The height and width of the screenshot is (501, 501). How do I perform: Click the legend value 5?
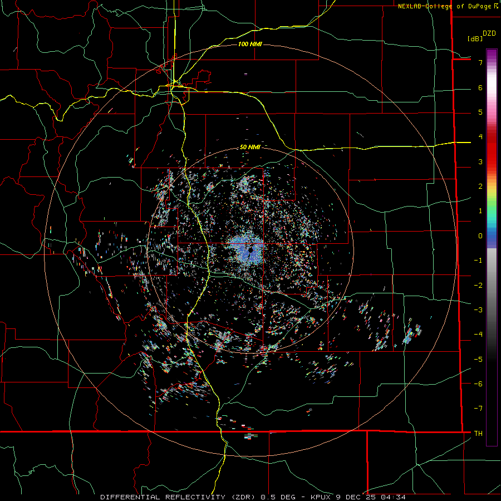point(480,112)
